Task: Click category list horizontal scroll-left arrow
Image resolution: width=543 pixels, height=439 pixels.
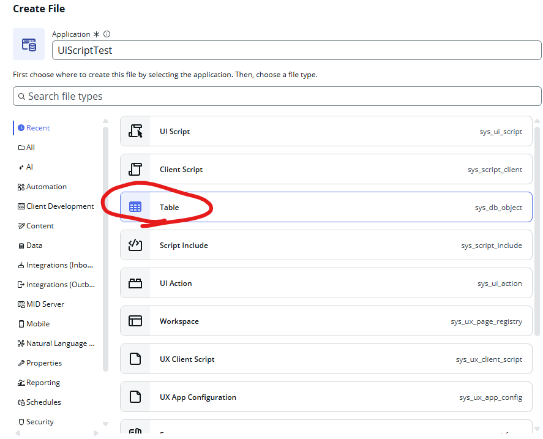Action: [x=18, y=433]
